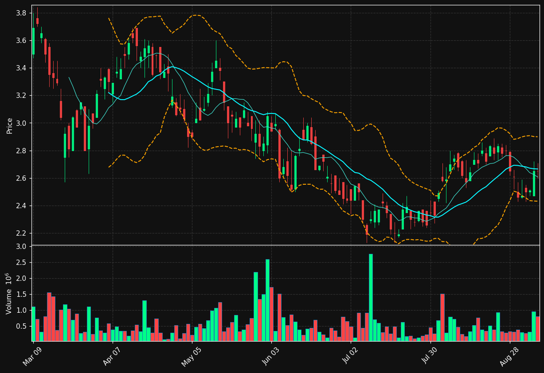Viewport: 544px width, 373px height.
Task: Click the 3.6 price axis tick
Action: point(22,41)
